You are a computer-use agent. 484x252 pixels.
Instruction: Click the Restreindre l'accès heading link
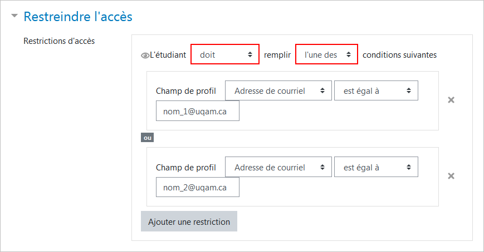[78, 17]
